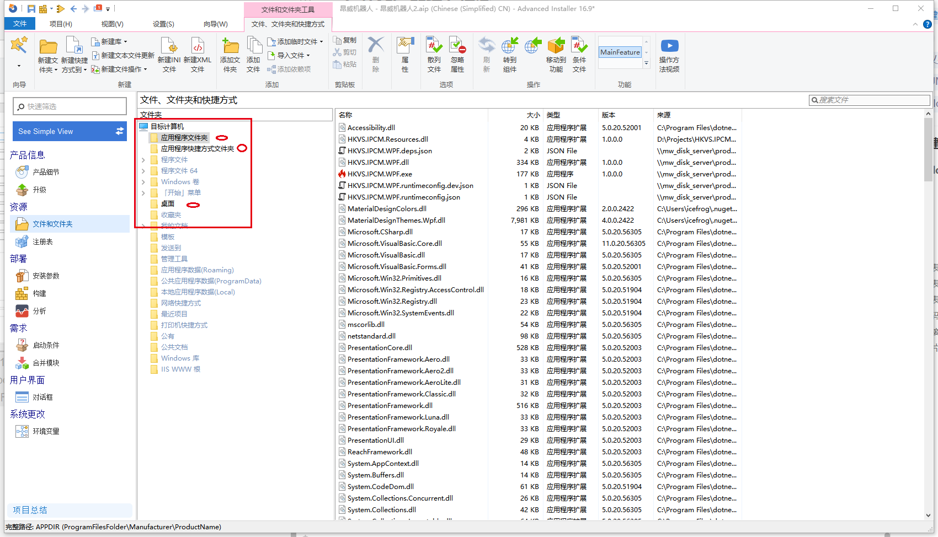The width and height of the screenshot is (938, 537).
Task: Open the 项目(H) menu
Action: point(61,24)
